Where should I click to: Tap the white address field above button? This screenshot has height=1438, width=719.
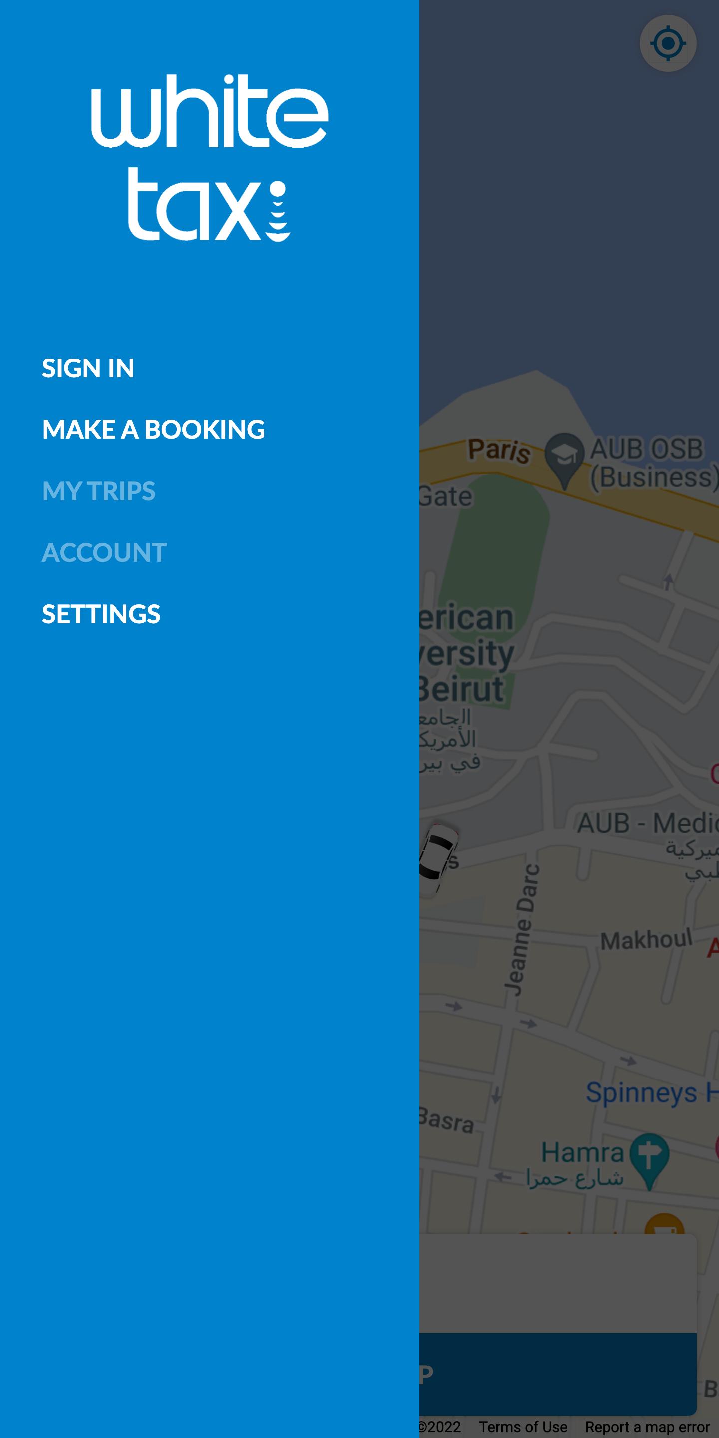[558, 1284]
